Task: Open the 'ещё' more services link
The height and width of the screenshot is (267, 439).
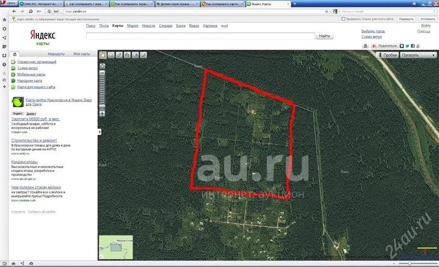Action: click(x=224, y=26)
